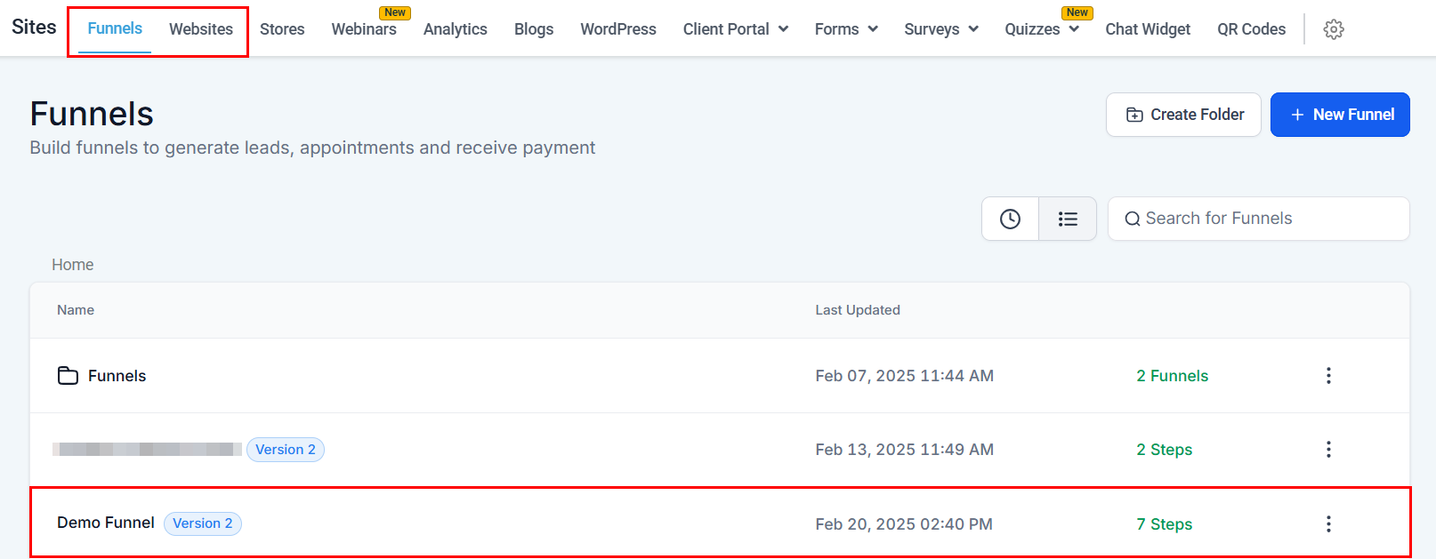The width and height of the screenshot is (1436, 559).
Task: Open the Demo Funnel entry
Action: 106,523
